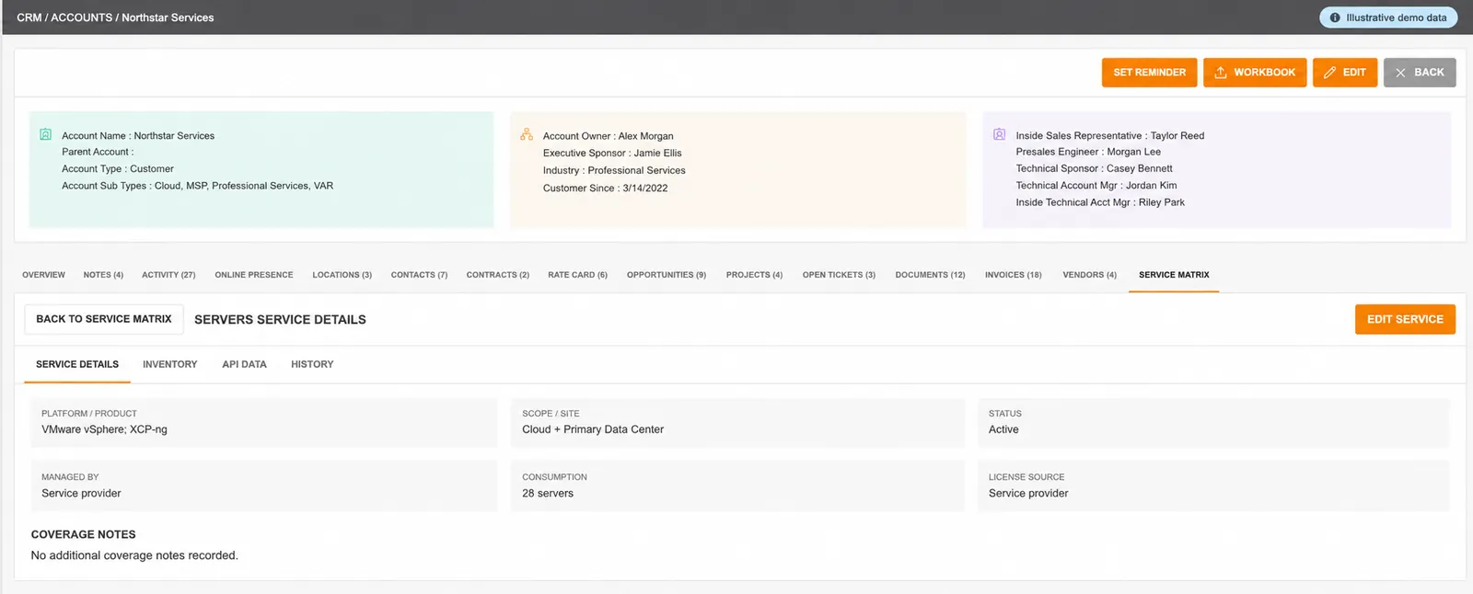Click Presales Engineer : Morgan Lee
The image size is (1473, 594).
coord(1088,152)
